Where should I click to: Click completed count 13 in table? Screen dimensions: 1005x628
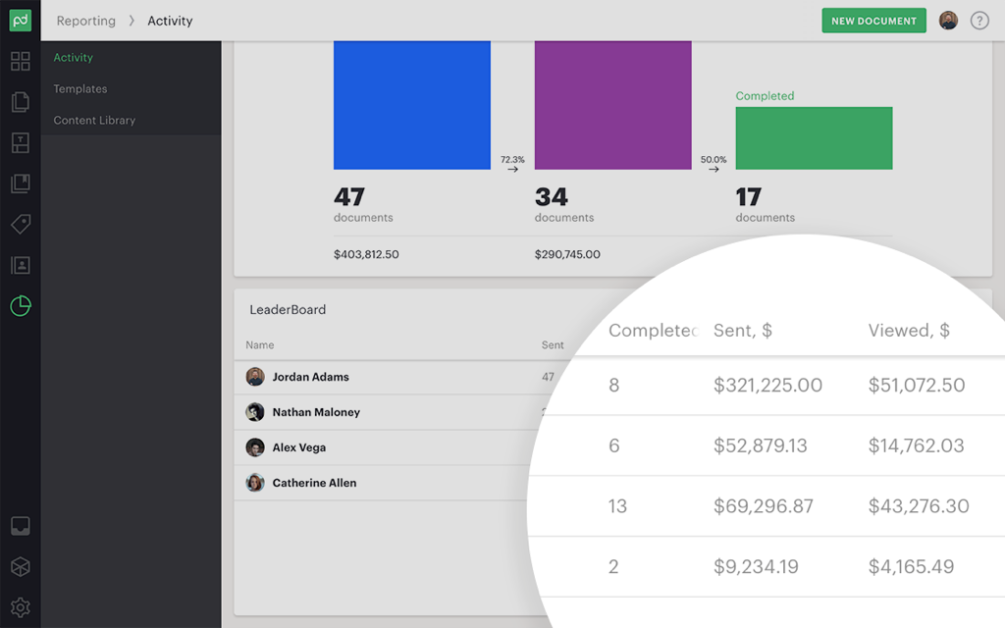click(x=618, y=506)
